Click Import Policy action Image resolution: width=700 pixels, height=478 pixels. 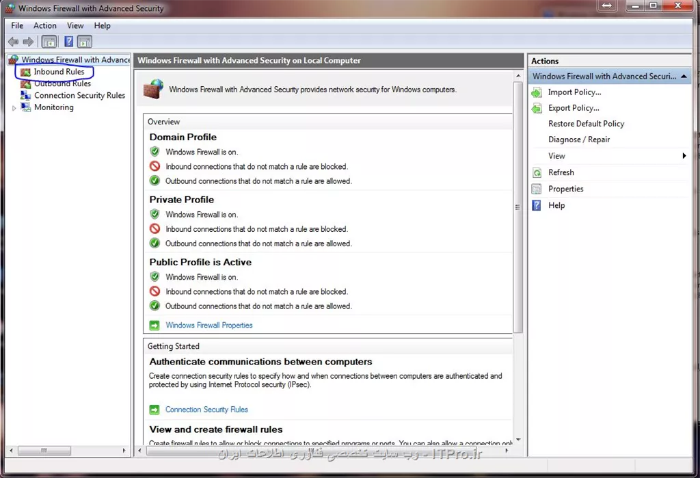point(574,92)
